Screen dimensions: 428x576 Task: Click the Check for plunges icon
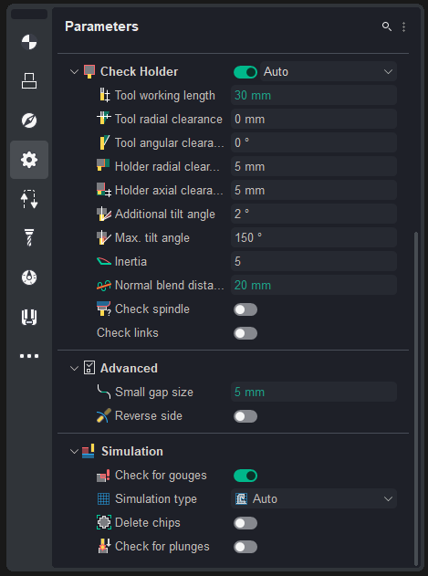pyautogui.click(x=102, y=546)
